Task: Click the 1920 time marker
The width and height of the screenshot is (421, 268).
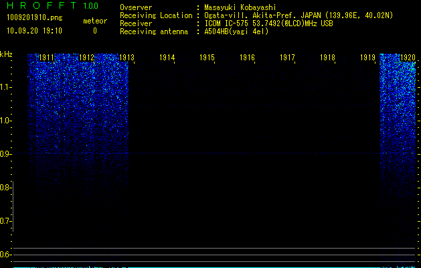Action: [408, 58]
